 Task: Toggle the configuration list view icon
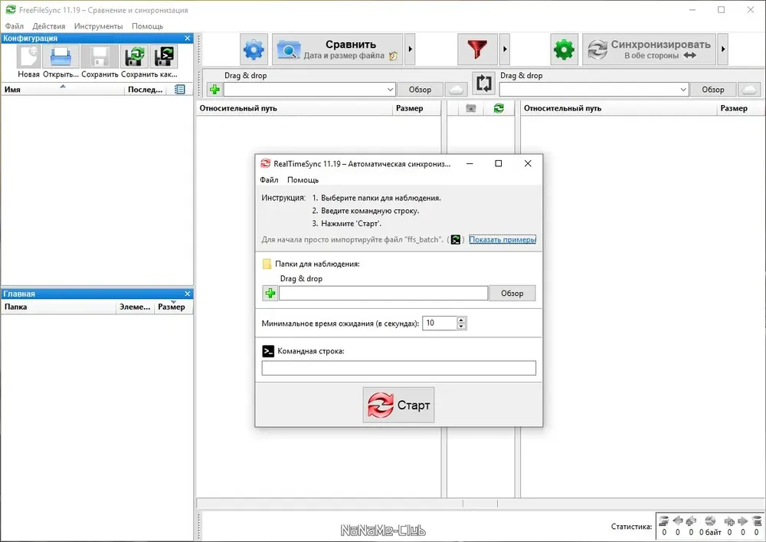pyautogui.click(x=180, y=90)
